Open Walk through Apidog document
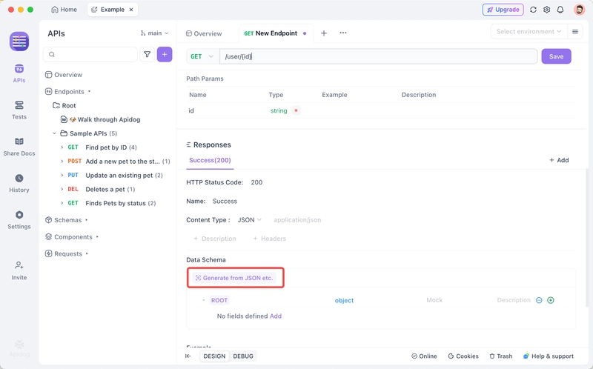This screenshot has height=369, width=593. tap(101, 119)
